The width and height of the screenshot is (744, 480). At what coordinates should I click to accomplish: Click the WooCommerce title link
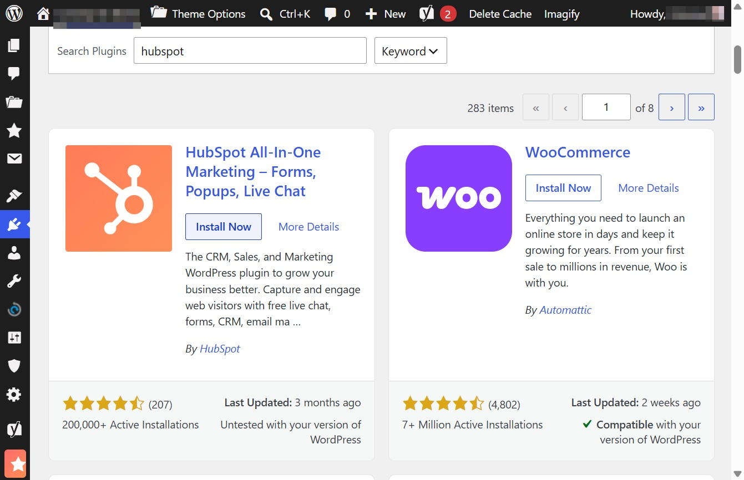[x=578, y=152]
